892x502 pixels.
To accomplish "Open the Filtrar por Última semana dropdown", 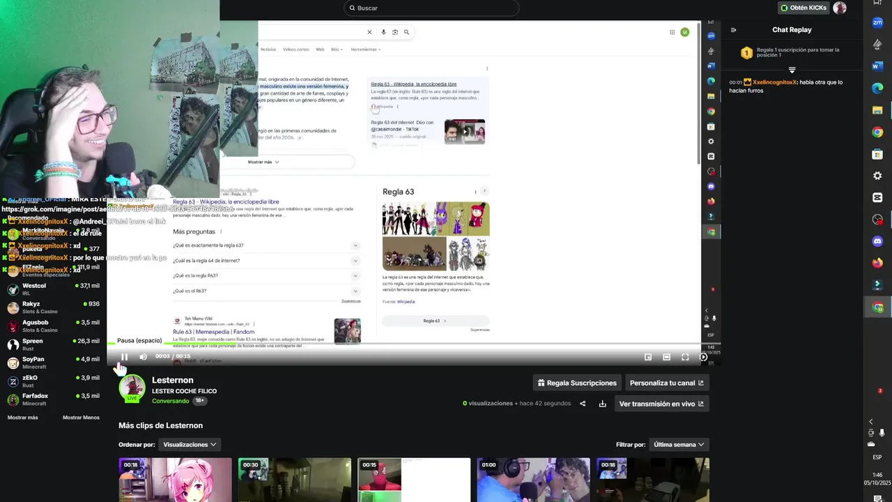I will tap(679, 444).
